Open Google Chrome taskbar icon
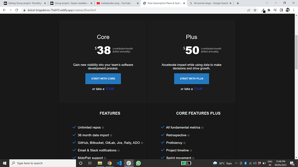Screen dimensions: 298x167 (x=109, y=163)
